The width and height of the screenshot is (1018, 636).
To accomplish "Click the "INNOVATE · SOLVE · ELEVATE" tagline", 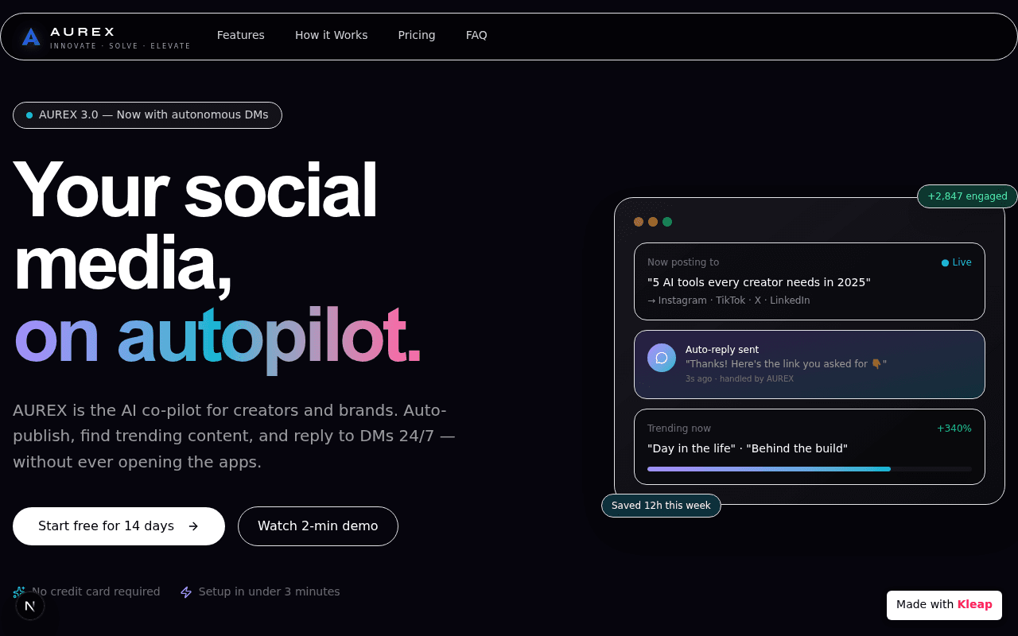I will [x=121, y=46].
